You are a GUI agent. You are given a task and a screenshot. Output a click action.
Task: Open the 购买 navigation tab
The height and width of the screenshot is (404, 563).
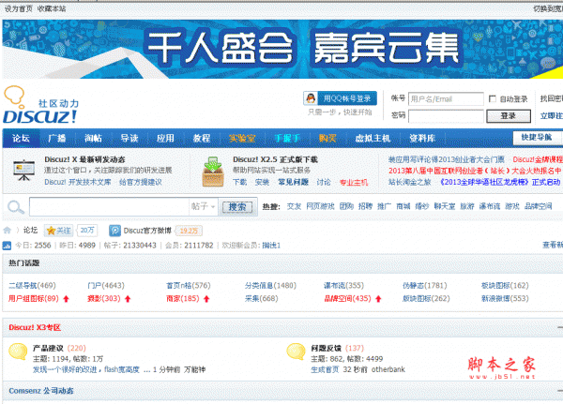click(x=327, y=138)
